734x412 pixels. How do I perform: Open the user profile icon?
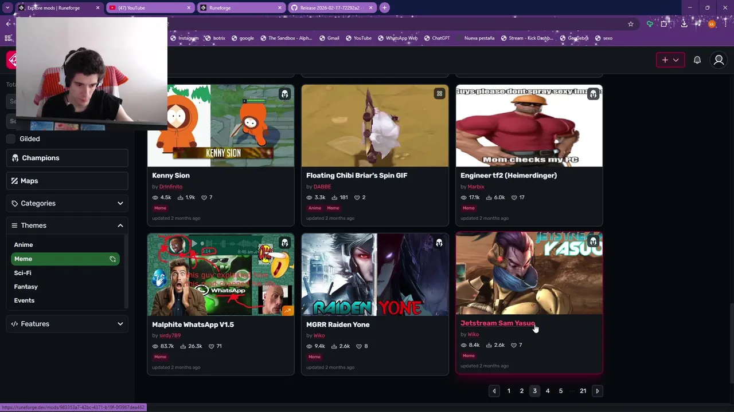pos(719,60)
